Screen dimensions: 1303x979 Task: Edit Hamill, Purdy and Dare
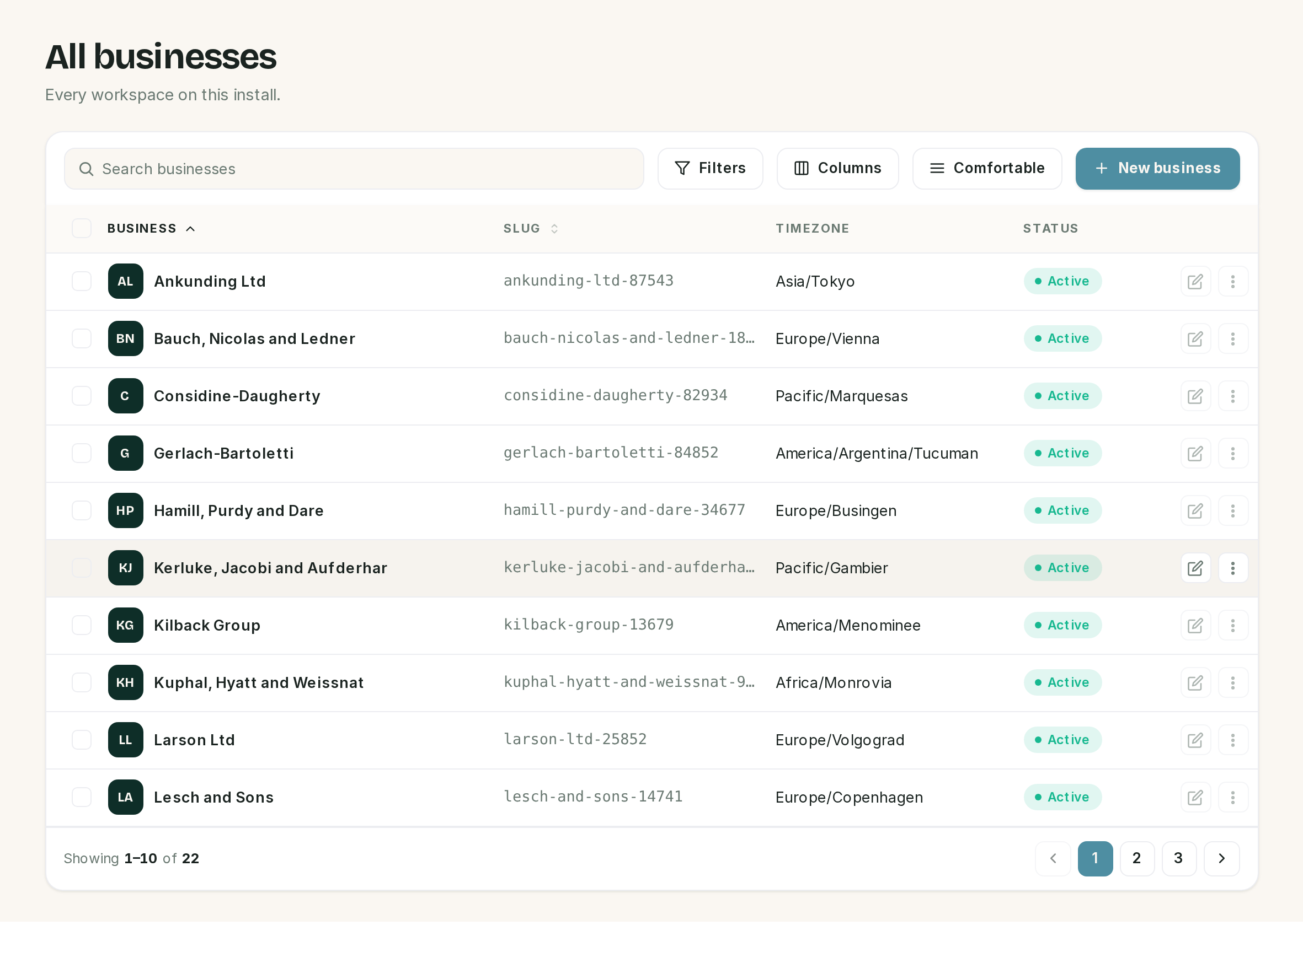pos(1195,510)
